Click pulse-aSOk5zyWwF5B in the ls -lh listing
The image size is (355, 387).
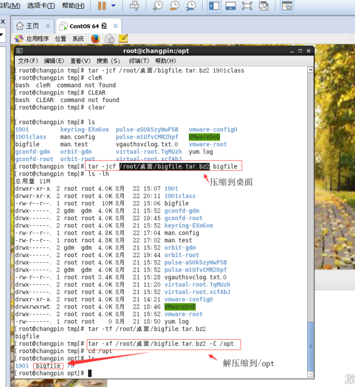[x=195, y=262]
